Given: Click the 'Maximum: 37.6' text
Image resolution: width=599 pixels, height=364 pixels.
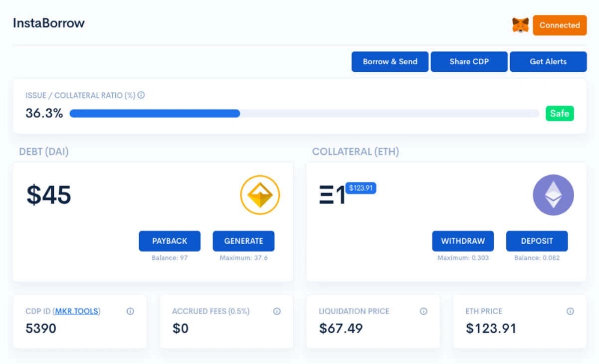Looking at the screenshot, I should click(x=243, y=258).
